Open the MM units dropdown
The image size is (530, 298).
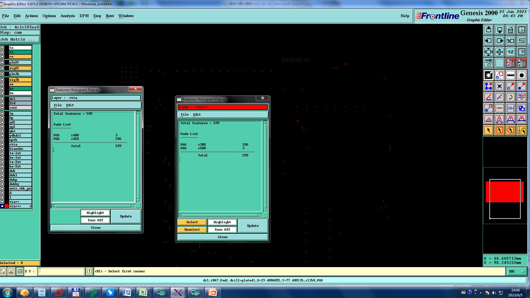516,272
